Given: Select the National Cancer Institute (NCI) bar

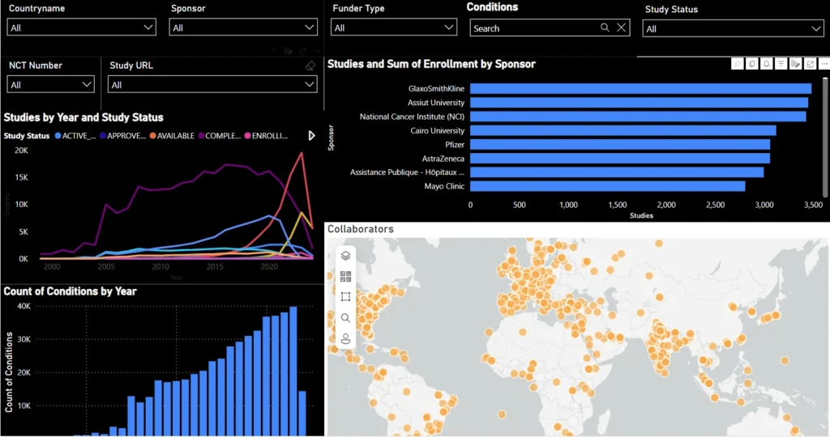Looking at the screenshot, I should pyautogui.click(x=638, y=117).
